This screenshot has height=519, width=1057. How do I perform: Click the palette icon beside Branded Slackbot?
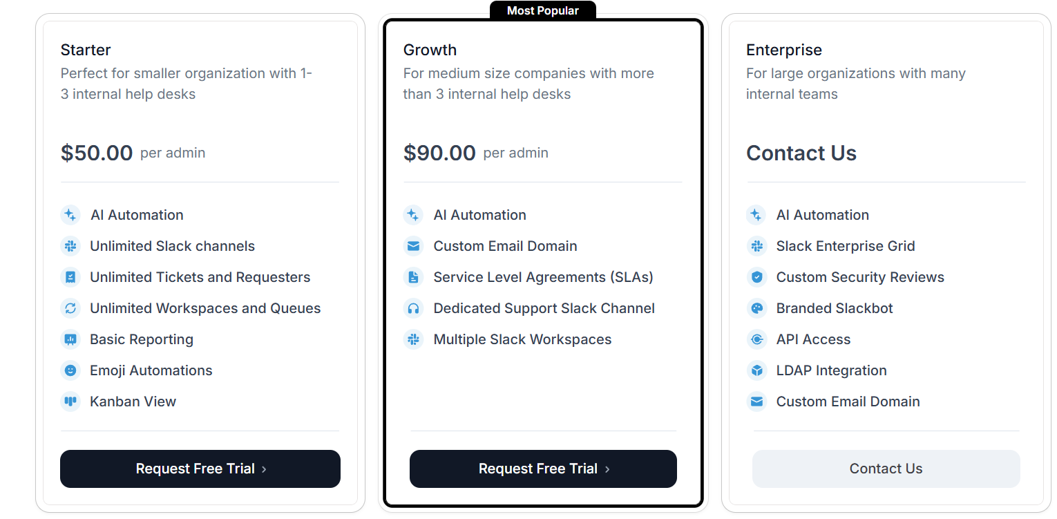[757, 308]
